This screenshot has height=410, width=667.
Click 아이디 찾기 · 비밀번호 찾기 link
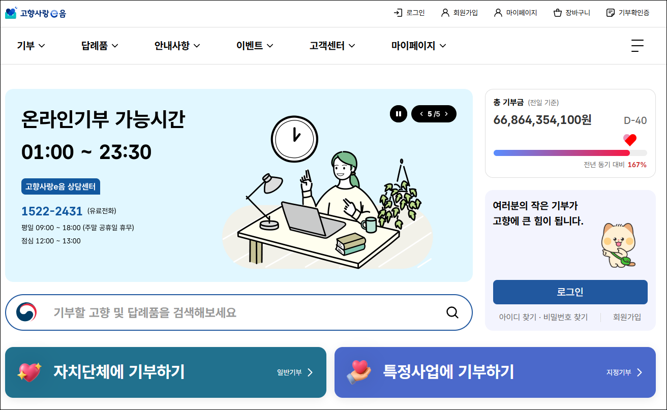click(x=543, y=317)
